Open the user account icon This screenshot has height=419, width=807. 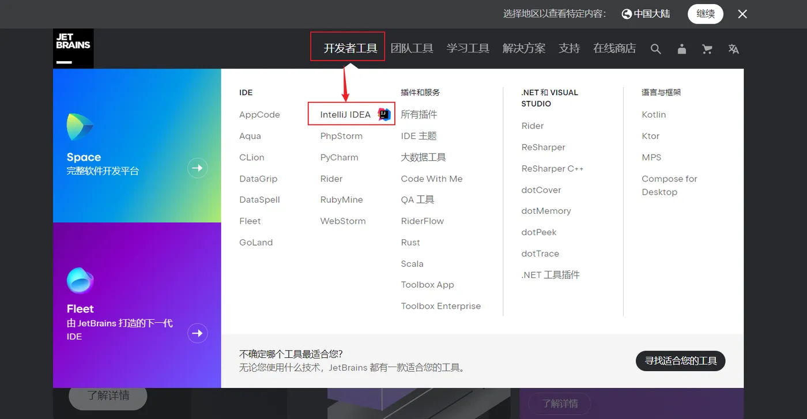[x=682, y=49]
